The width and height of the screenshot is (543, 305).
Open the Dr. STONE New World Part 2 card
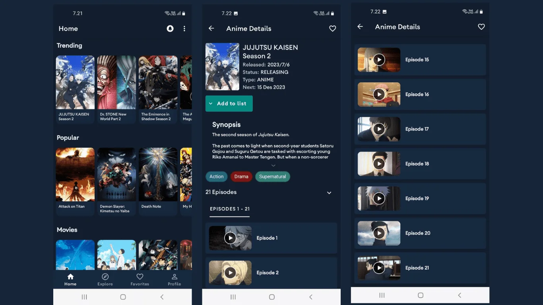116,89
